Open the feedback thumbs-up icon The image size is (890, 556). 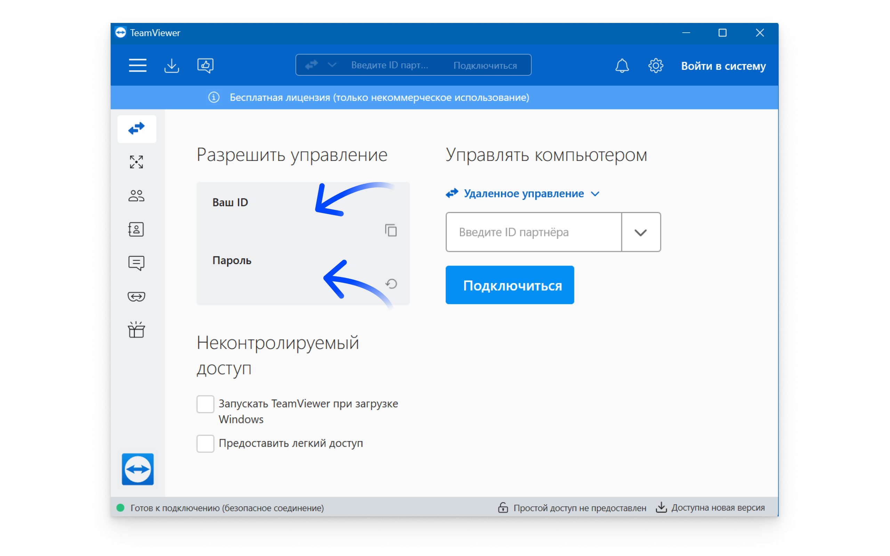pyautogui.click(x=205, y=65)
